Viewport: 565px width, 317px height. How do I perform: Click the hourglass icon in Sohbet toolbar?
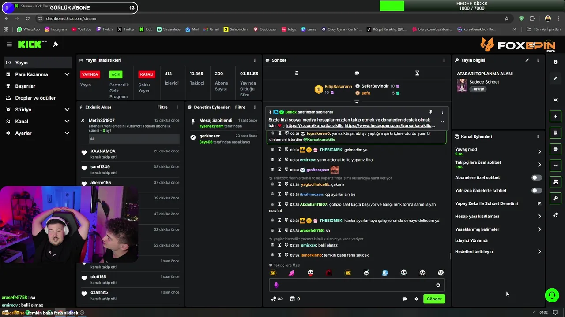point(417,73)
